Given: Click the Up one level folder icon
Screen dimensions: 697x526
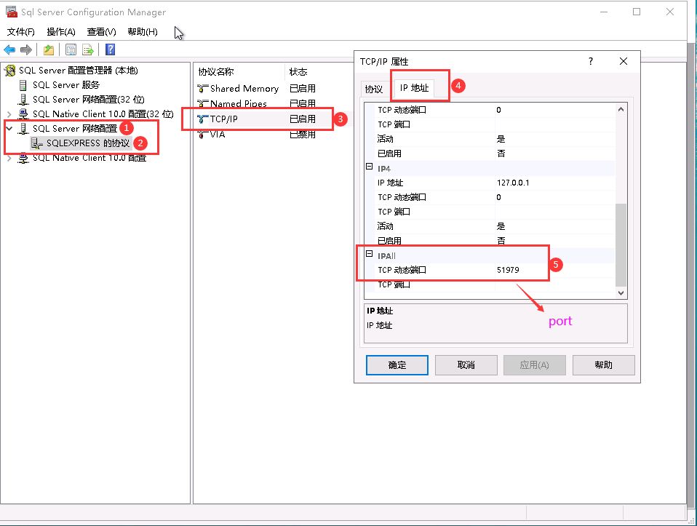Looking at the screenshot, I should click(49, 49).
